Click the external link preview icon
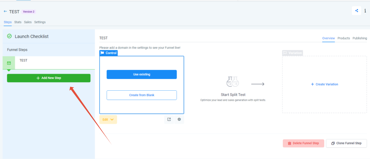This screenshot has width=370, height=159. [x=169, y=119]
